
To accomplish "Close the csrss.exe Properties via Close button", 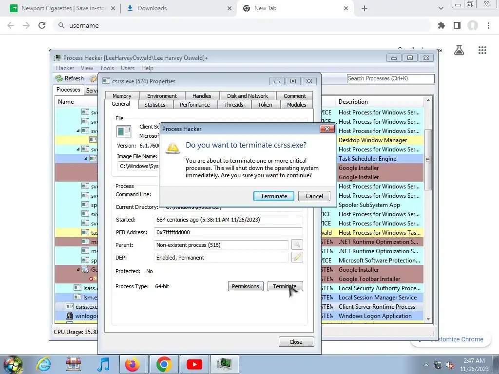I will 296,341.
